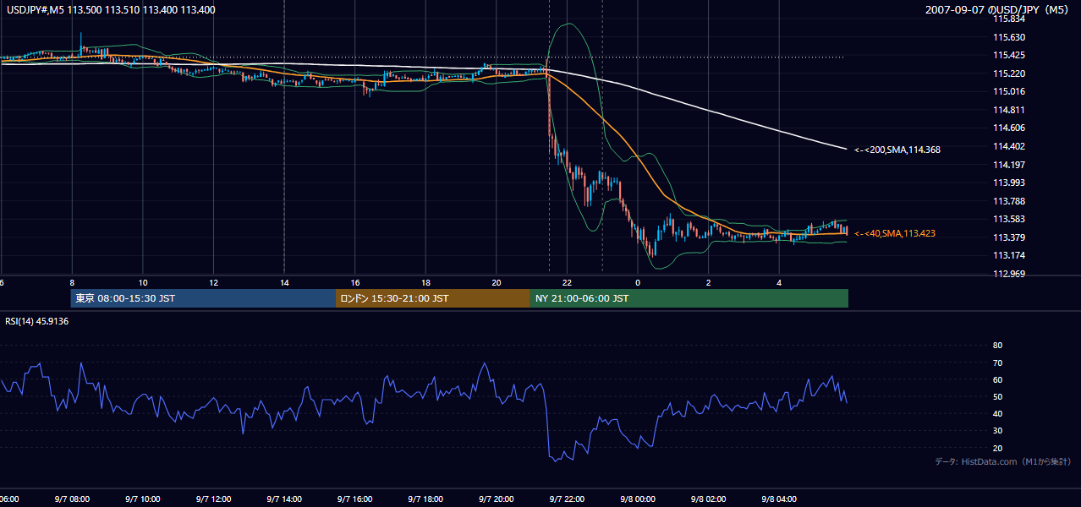
Task: Click the bottom time label 9/7 22:00
Action: (x=567, y=499)
